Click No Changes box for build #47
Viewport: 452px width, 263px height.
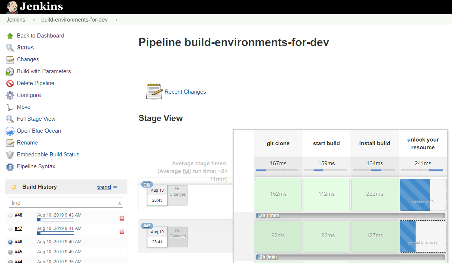178,237
